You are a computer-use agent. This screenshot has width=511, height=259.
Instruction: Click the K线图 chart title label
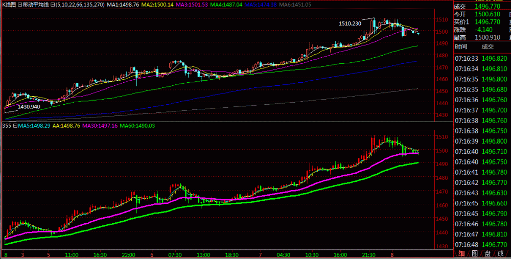click(9, 4)
